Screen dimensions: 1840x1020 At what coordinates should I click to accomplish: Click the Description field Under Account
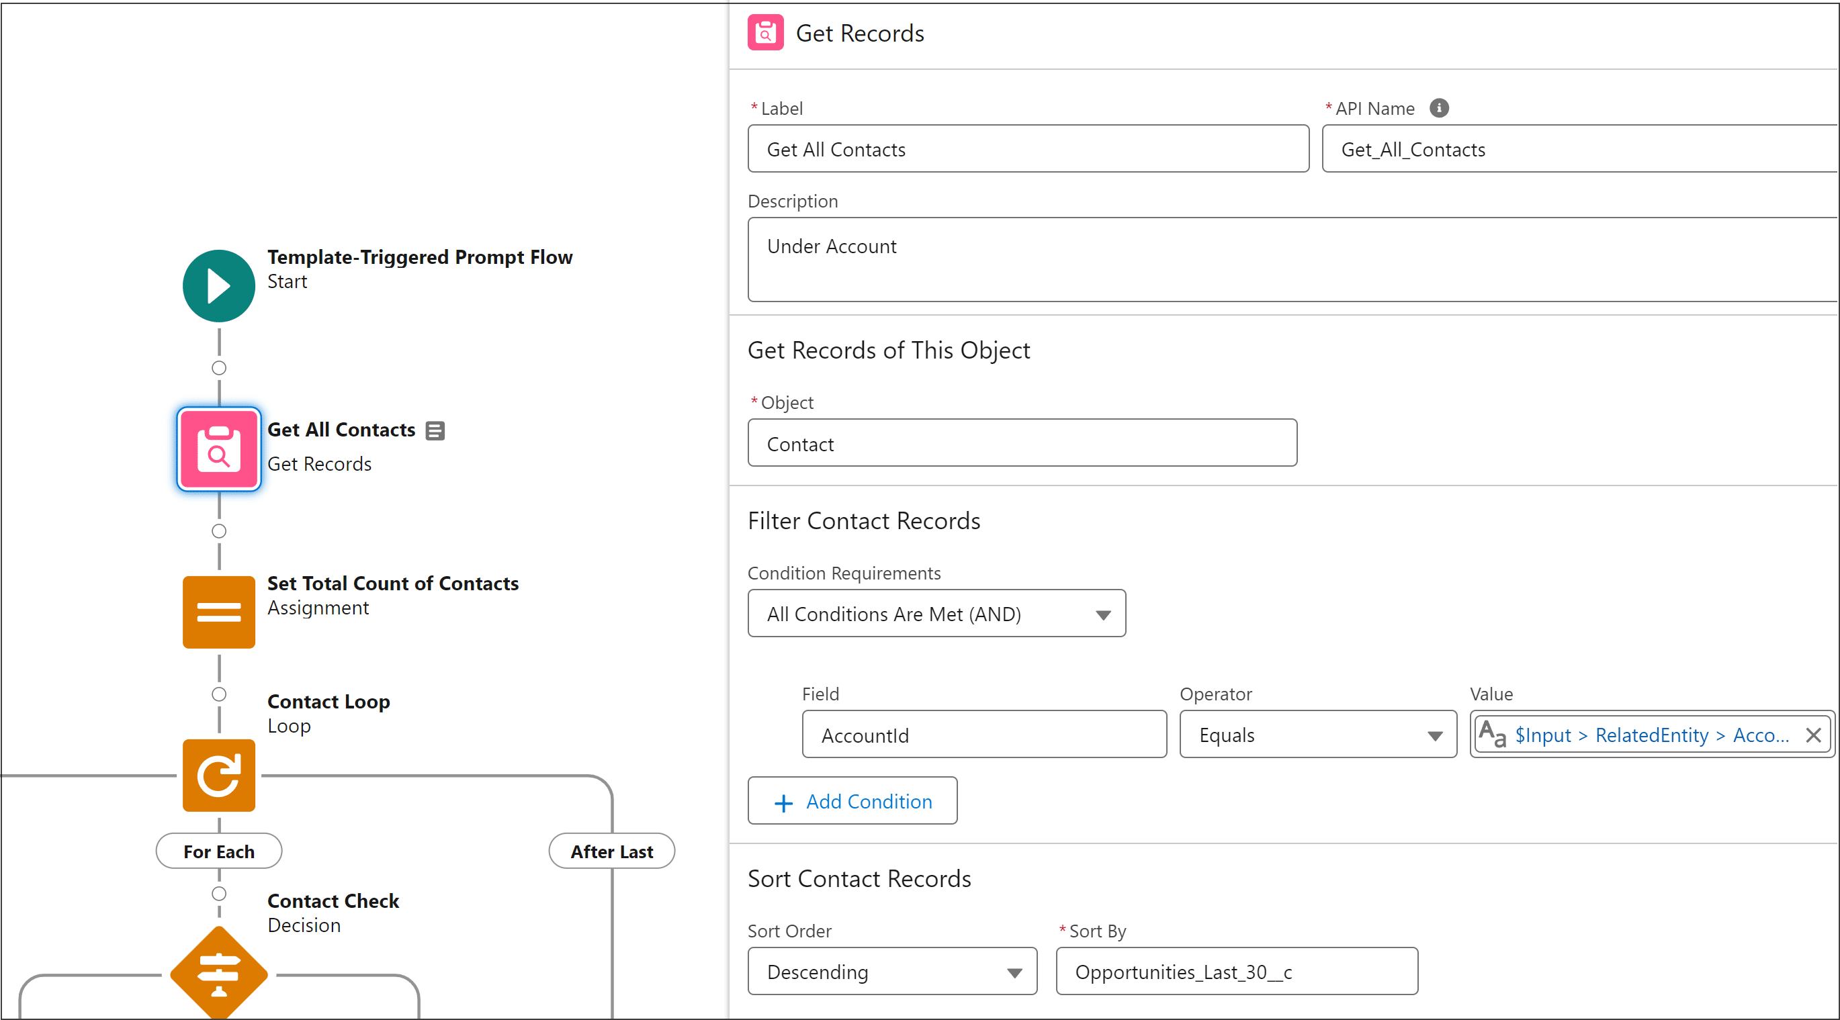click(x=1290, y=259)
